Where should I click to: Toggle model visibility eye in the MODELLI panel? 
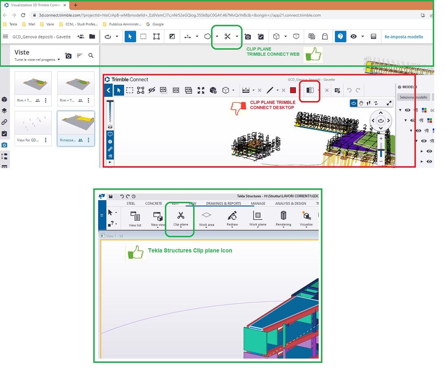(407, 110)
